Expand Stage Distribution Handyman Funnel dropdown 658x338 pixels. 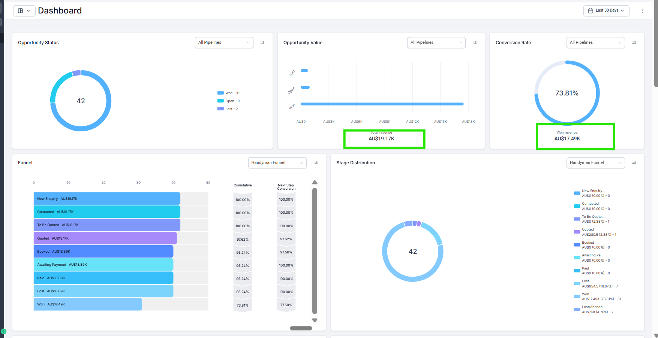click(596, 163)
